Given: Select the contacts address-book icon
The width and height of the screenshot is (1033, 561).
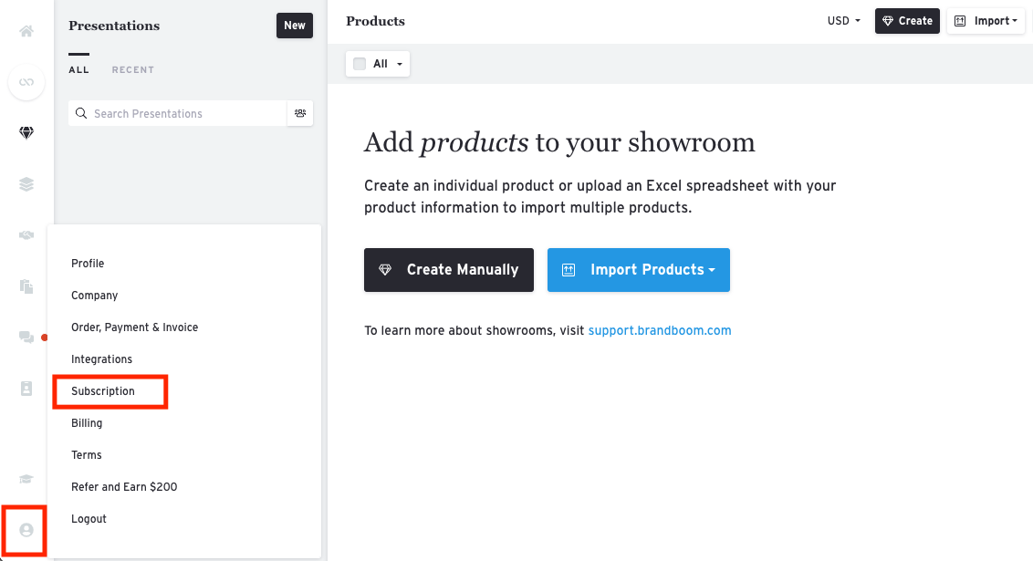Looking at the screenshot, I should coord(26,388).
